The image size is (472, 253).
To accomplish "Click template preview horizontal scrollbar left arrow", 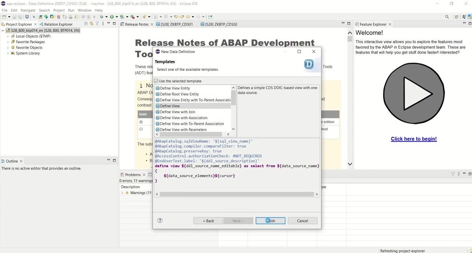I will click(157, 194).
